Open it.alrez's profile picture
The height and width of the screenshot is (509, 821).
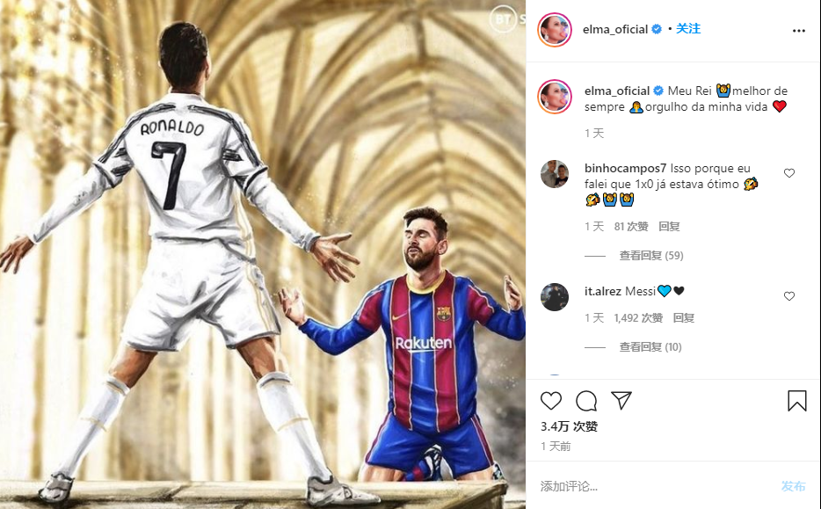click(x=555, y=297)
